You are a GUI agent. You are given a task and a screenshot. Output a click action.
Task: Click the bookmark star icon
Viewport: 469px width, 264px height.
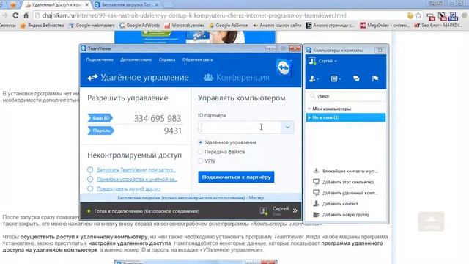418,15
